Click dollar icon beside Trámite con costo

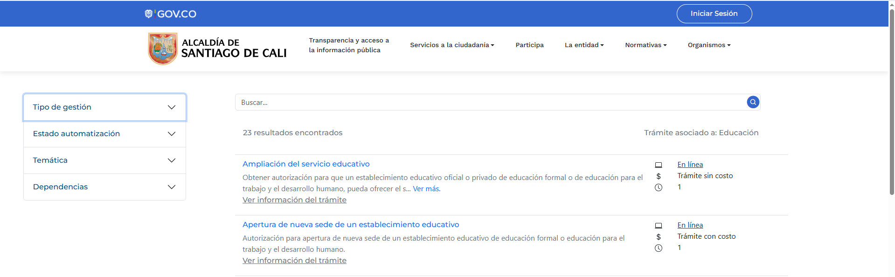pyautogui.click(x=659, y=237)
